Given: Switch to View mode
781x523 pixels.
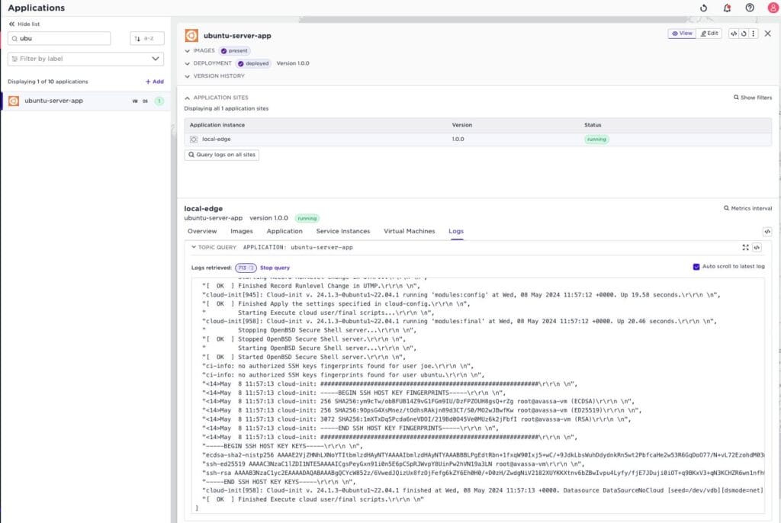Looking at the screenshot, I should (682, 34).
